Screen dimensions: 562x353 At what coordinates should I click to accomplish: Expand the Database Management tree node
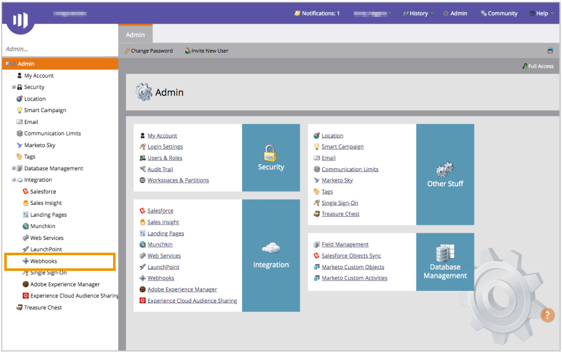pos(14,168)
